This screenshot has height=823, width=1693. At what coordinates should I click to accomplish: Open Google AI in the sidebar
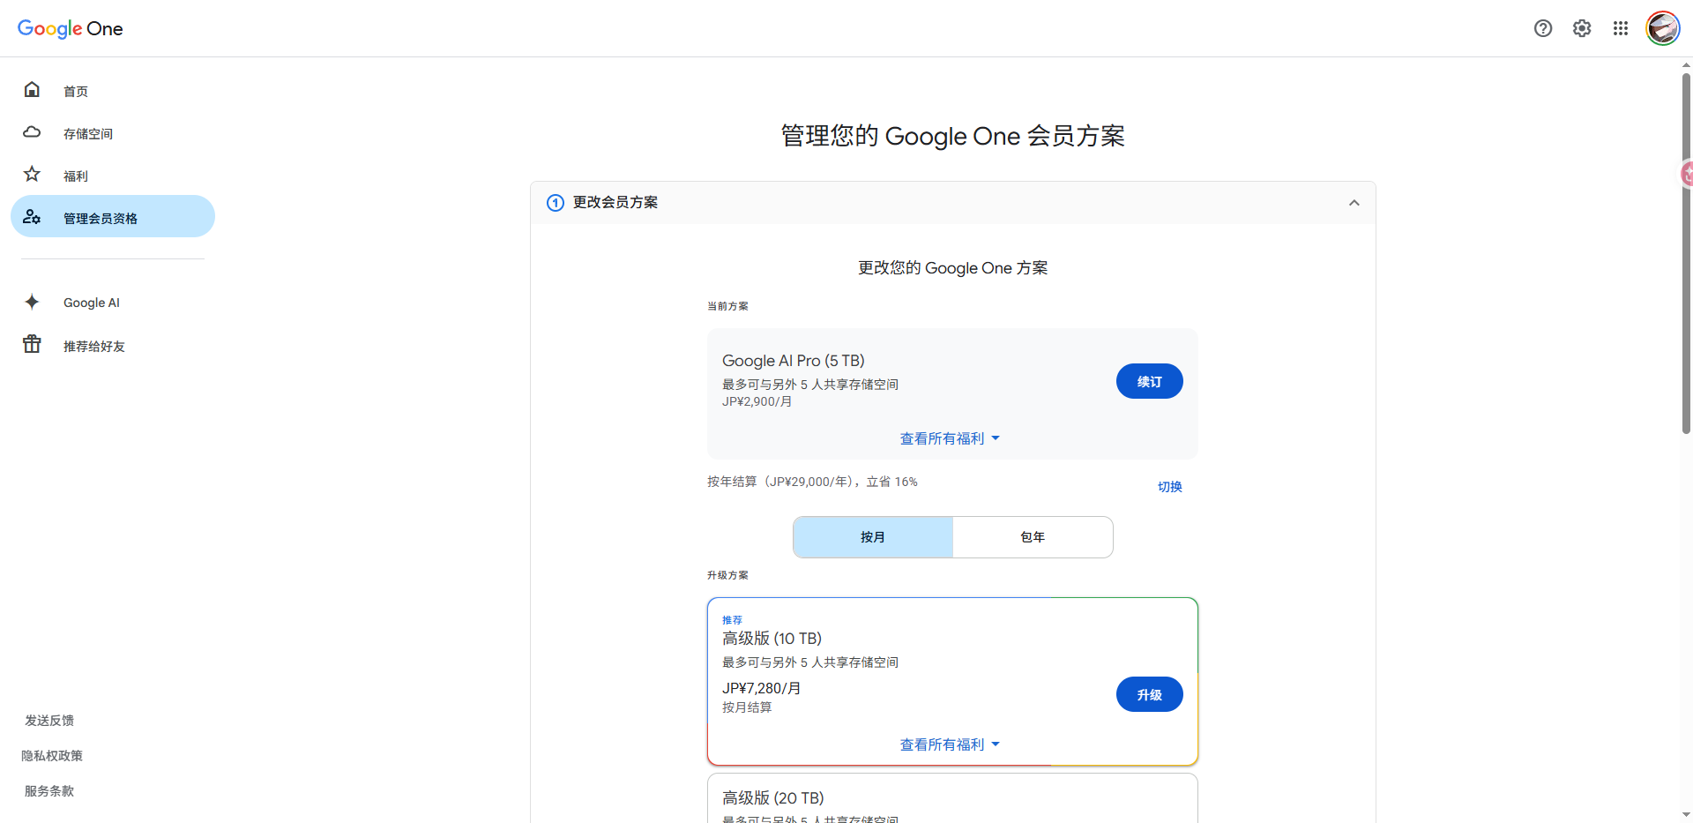pos(113,303)
